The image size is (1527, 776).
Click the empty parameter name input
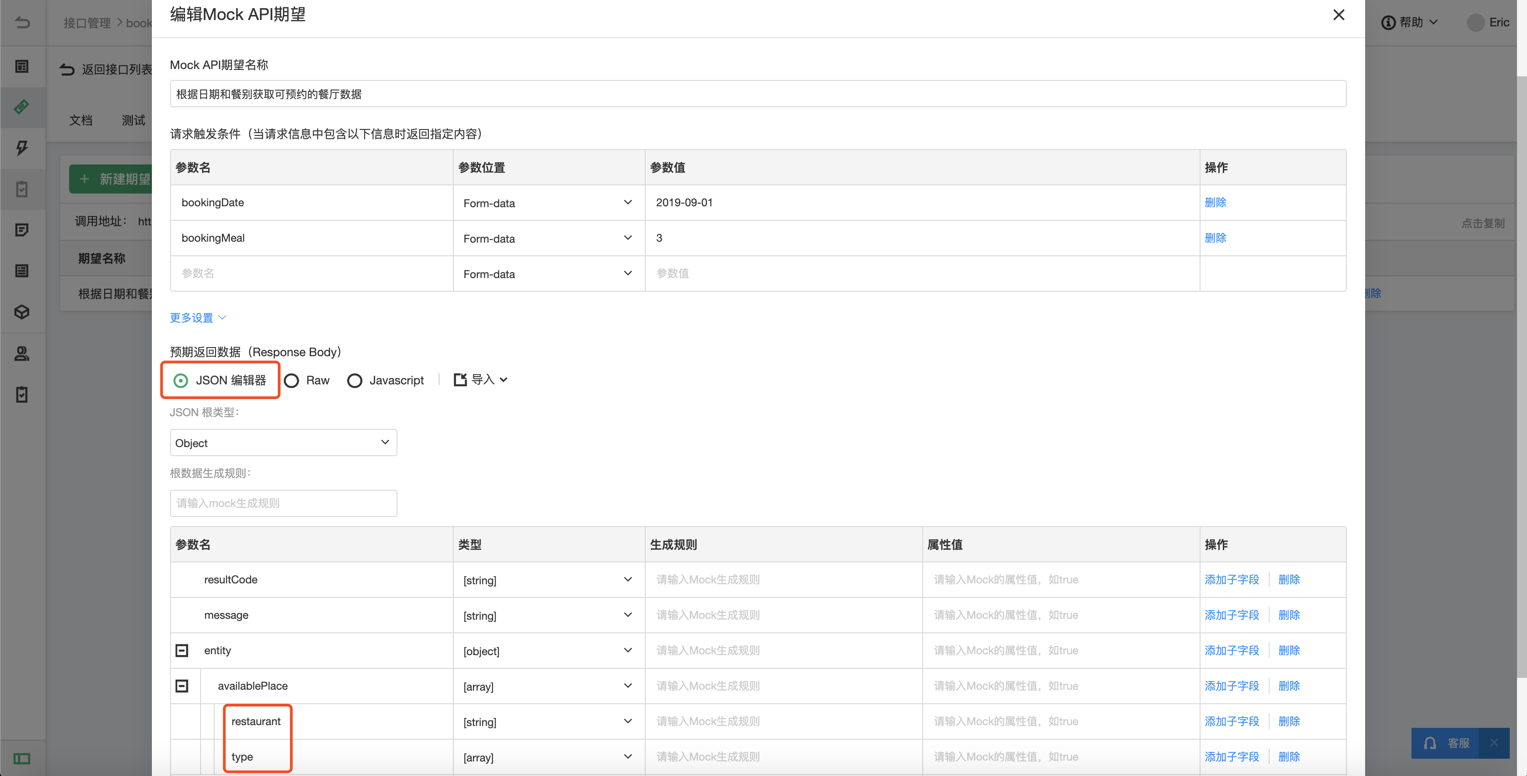[312, 274]
